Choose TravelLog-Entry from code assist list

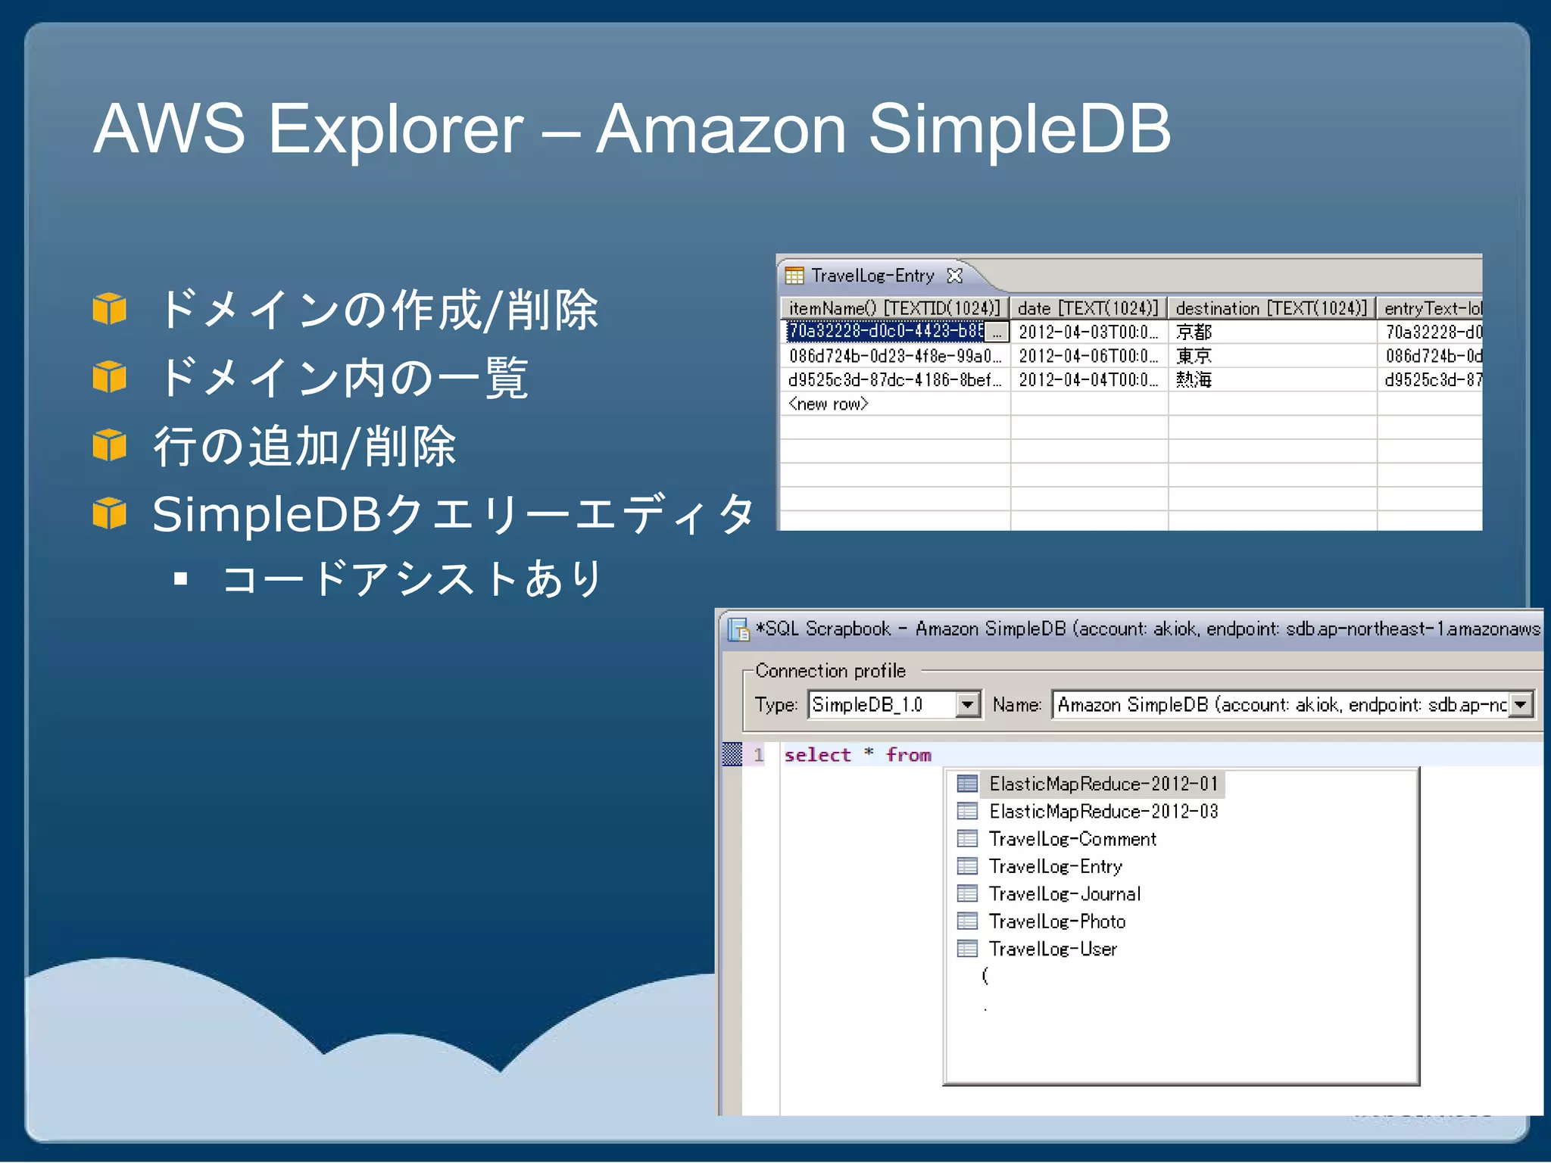[x=1056, y=866]
